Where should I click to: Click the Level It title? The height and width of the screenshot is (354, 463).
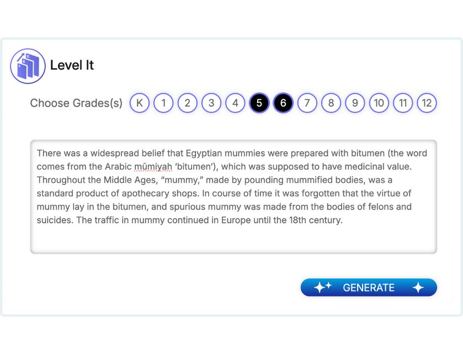pos(72,65)
